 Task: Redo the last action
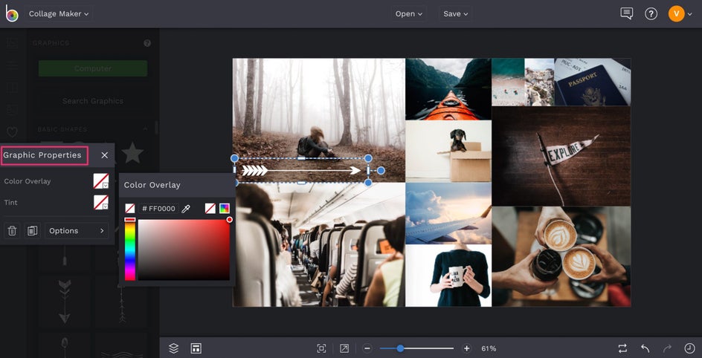coord(667,348)
